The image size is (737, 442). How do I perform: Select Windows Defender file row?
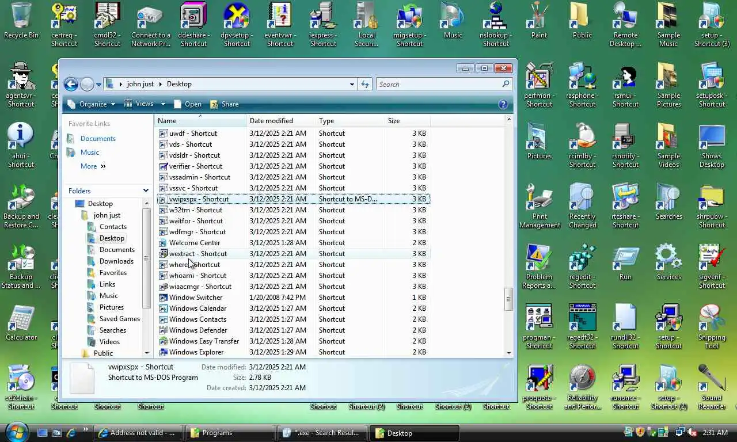tap(292, 330)
